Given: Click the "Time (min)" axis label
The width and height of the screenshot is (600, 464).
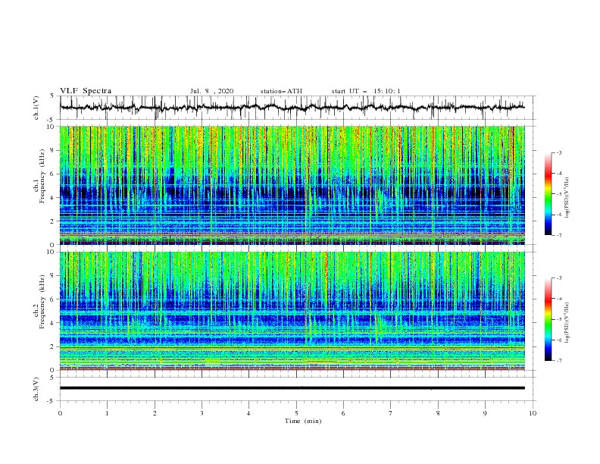Looking at the screenshot, I should 303,421.
